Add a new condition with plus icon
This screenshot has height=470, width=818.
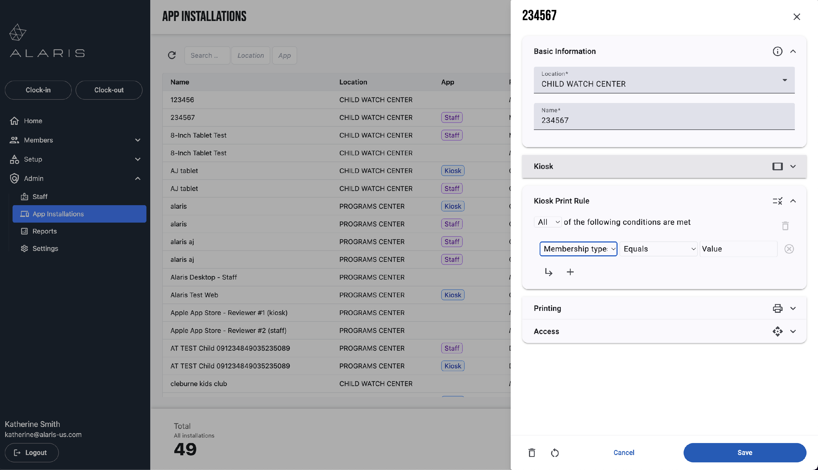(x=570, y=272)
